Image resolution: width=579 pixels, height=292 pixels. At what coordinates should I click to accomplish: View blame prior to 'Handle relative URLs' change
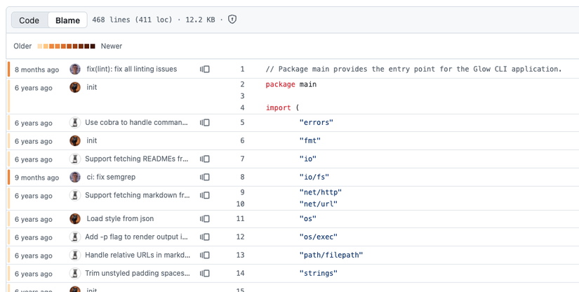pos(205,255)
